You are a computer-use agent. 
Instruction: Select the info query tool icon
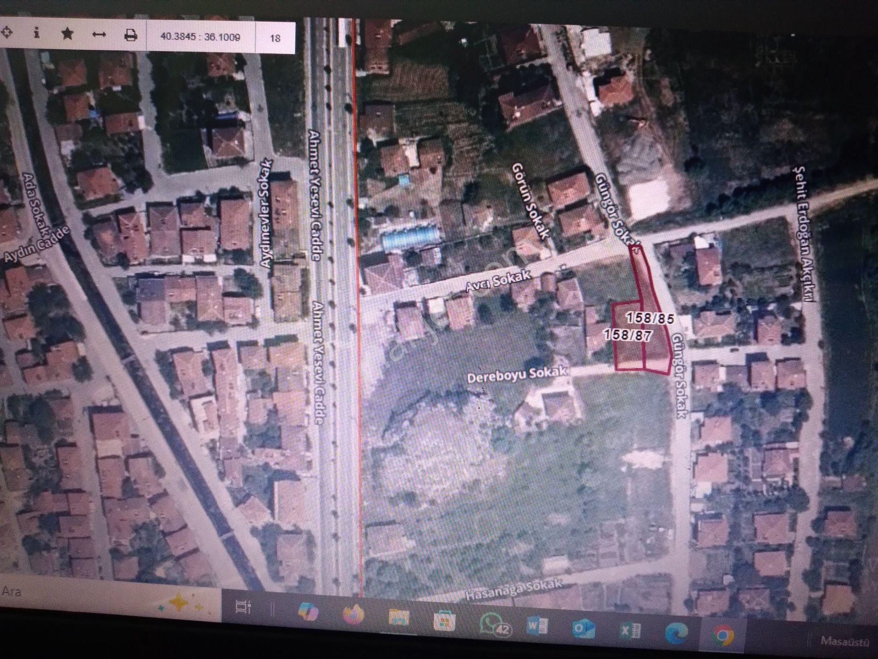pyautogui.click(x=37, y=33)
